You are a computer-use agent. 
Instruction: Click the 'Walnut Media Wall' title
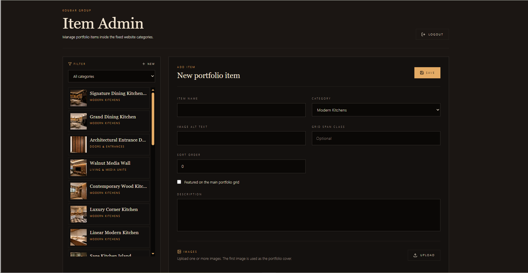110,163
